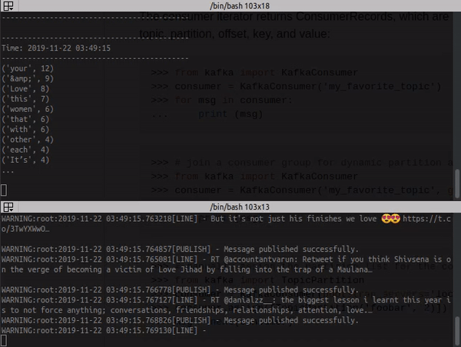Click the 'Time: 2019-11-22 03:49:15' line
461x347 pixels.
(56, 48)
